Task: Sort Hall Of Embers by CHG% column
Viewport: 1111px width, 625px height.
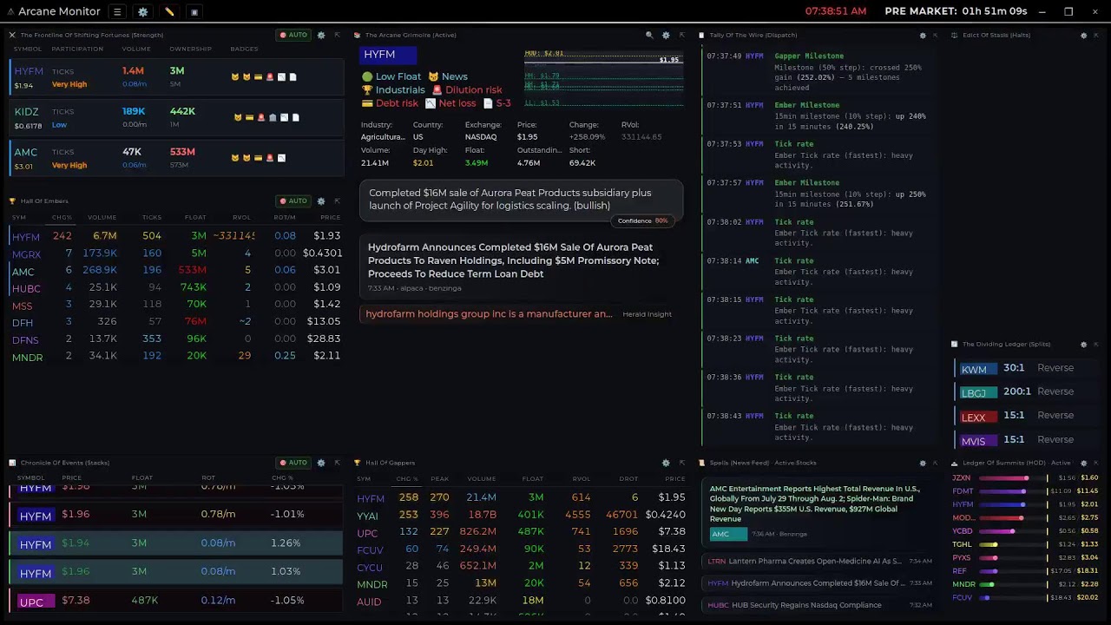Action: [x=62, y=217]
